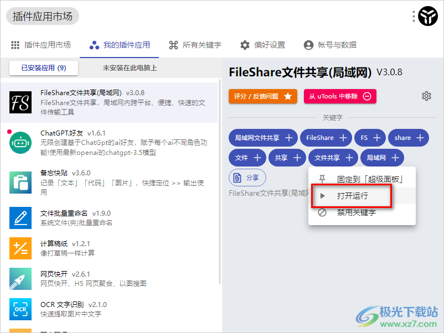
Task: Select ChatGPT好友 v1.6.1 list row
Action: [x=109, y=143]
